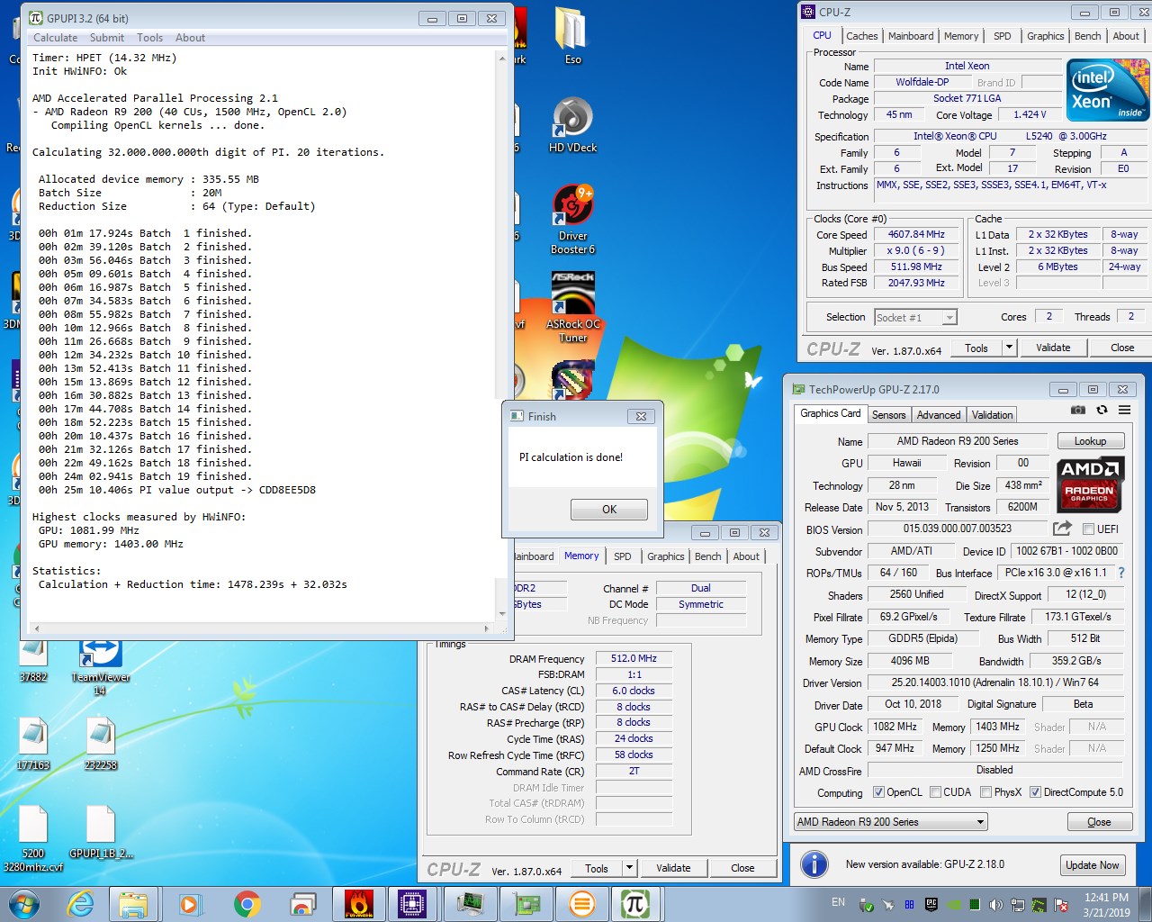
Task: Click the GPUPI scroll-up arrow
Action: pyautogui.click(x=502, y=58)
